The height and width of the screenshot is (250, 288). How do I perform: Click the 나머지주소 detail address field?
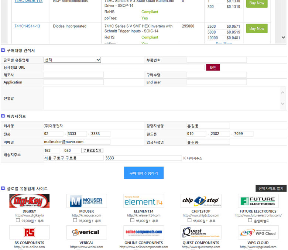click(x=143, y=158)
